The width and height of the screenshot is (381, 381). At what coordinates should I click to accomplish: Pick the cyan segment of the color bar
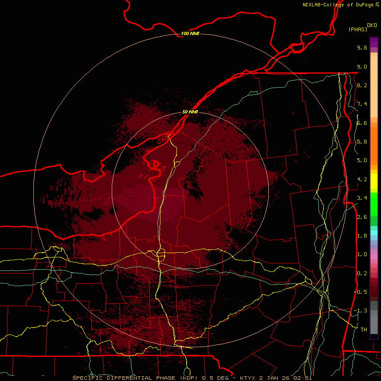(374, 233)
